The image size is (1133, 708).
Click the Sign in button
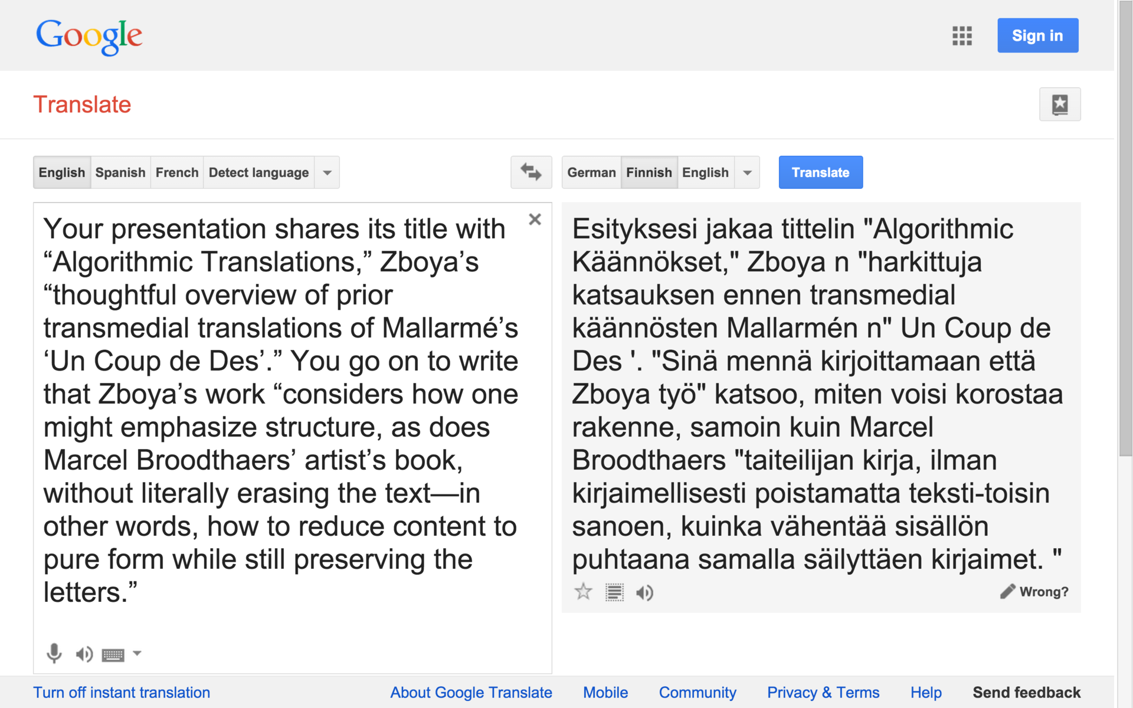1037,35
